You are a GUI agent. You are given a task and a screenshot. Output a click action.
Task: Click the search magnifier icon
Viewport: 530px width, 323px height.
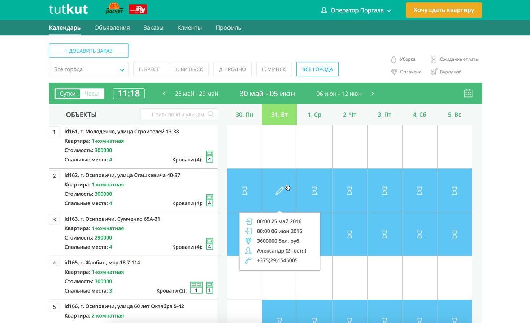pyautogui.click(x=210, y=114)
